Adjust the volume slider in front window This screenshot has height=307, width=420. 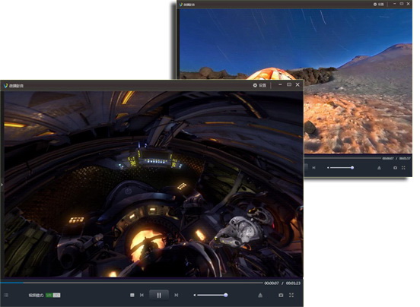tap(212, 295)
